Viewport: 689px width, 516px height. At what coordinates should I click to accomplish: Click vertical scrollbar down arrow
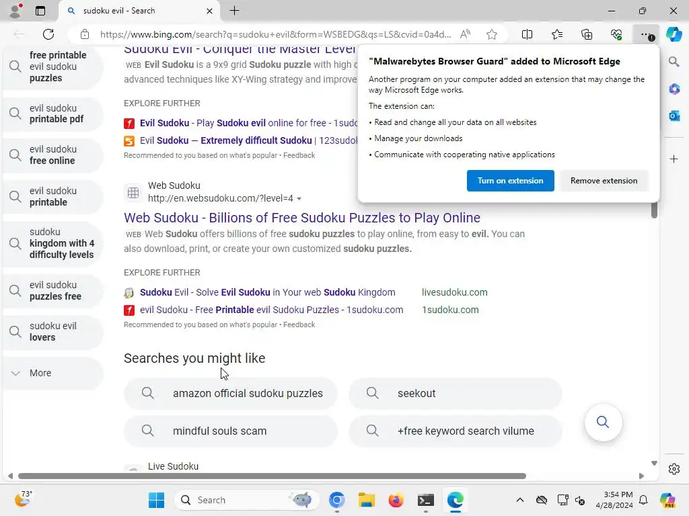(654, 464)
